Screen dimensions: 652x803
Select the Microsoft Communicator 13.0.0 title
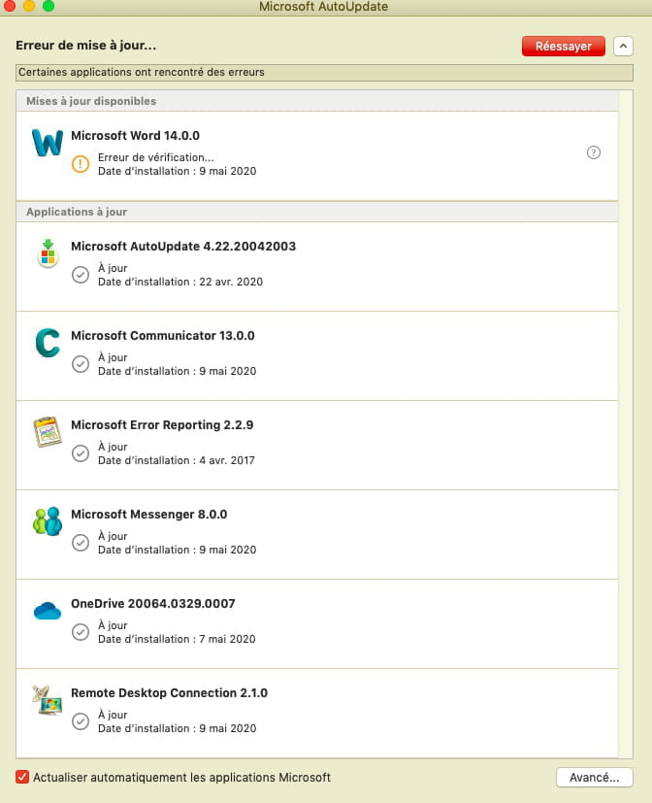(x=163, y=335)
